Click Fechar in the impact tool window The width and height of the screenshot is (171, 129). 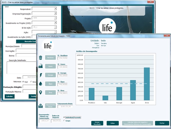(x=162, y=123)
